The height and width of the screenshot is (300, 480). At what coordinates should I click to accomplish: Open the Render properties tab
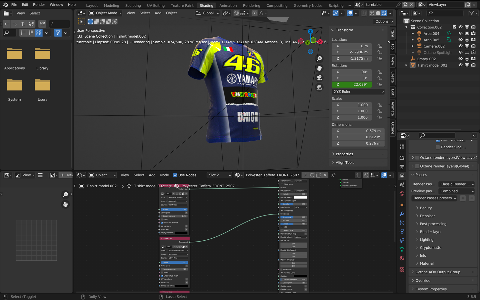coord(402,158)
